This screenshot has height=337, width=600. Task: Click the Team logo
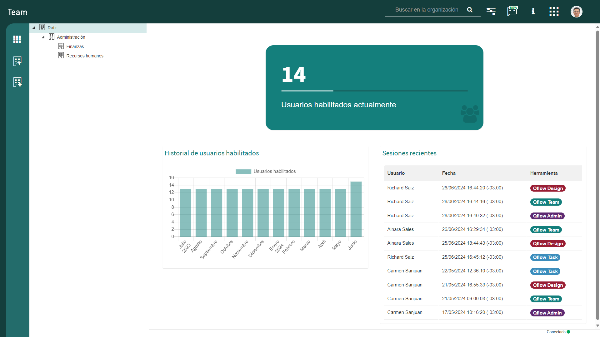(x=17, y=12)
